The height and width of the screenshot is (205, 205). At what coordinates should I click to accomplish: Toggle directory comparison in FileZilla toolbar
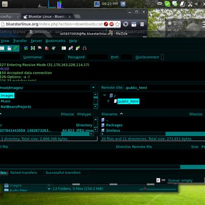click(x=71, y=48)
